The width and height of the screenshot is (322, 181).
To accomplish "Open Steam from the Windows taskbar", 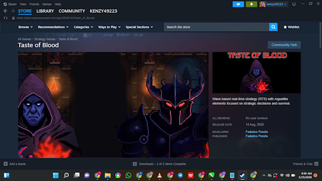I will click(x=242, y=175).
